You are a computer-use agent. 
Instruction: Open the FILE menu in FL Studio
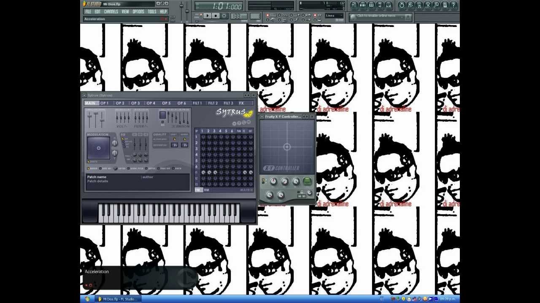88,12
